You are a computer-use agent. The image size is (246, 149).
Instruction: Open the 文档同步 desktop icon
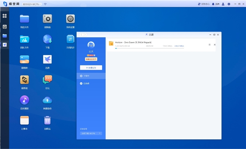coord(70,39)
